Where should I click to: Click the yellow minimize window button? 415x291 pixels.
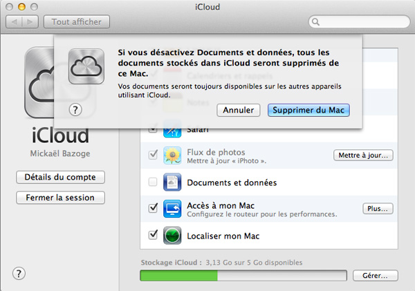(x=21, y=7)
